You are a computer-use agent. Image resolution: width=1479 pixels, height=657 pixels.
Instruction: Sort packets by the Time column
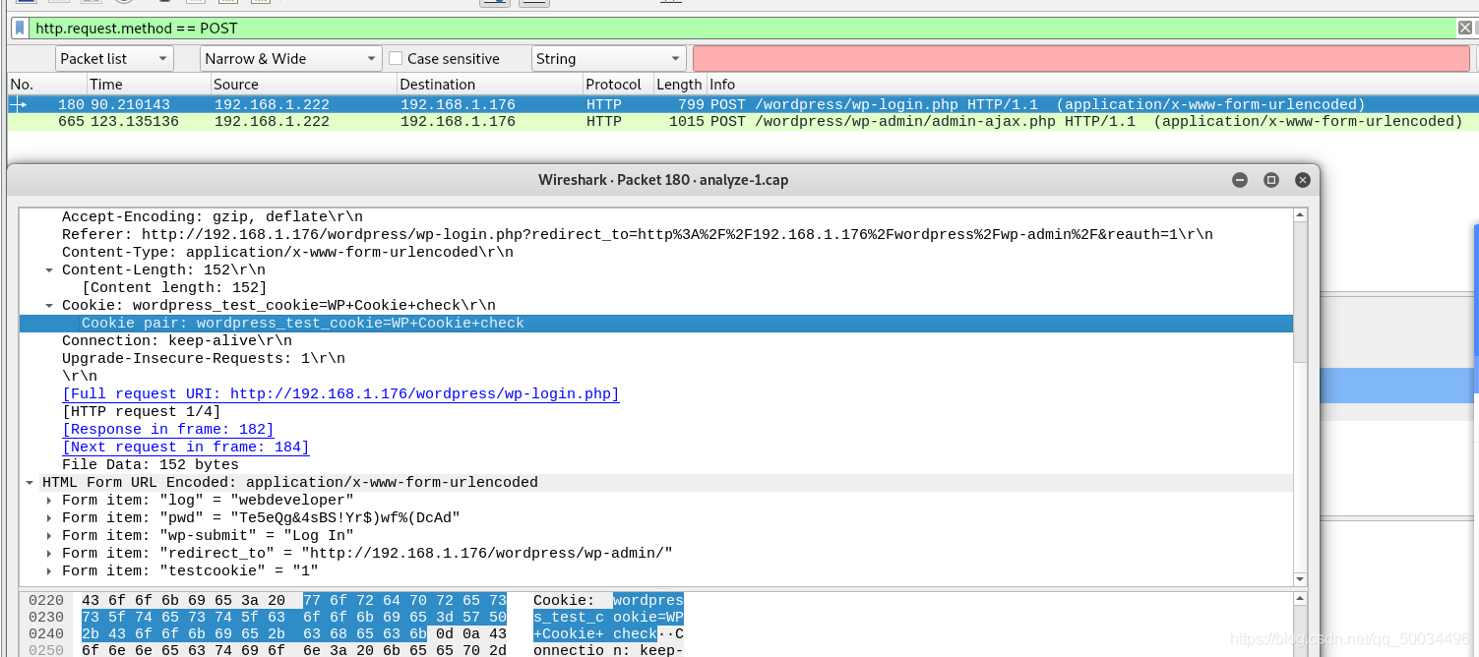tap(148, 85)
